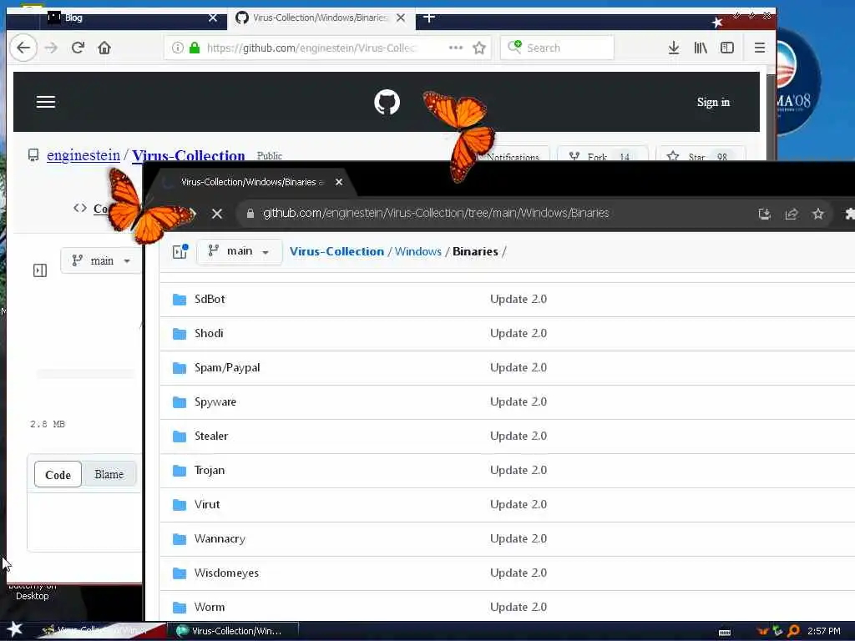855x641 pixels.
Task: Close the Chrome Virus-Collection tab
Action: pos(339,182)
